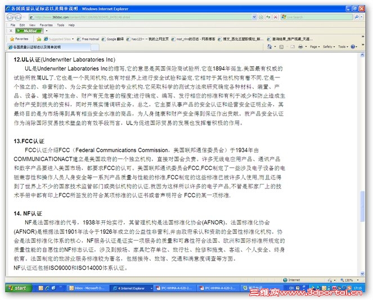Open the Home button dropdown arrow
373x300 pixels.
tap(275, 47)
